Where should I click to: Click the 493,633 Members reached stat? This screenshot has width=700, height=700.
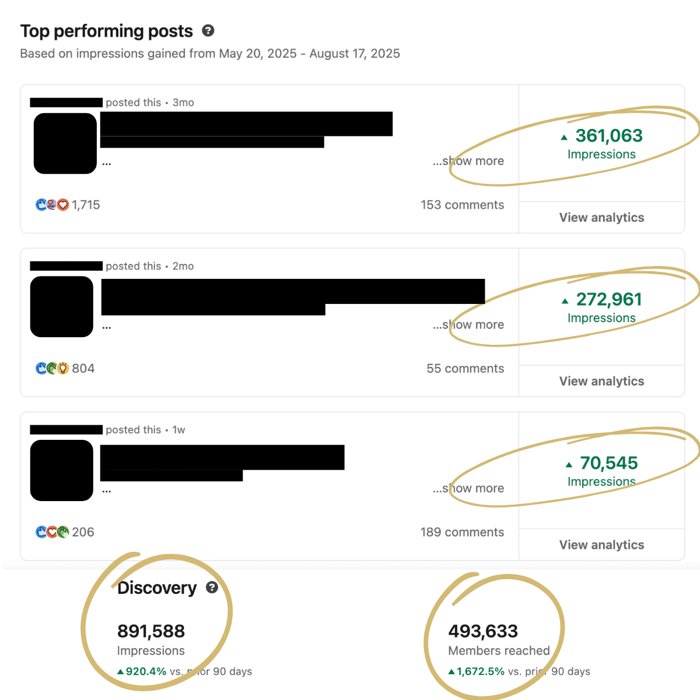[483, 631]
